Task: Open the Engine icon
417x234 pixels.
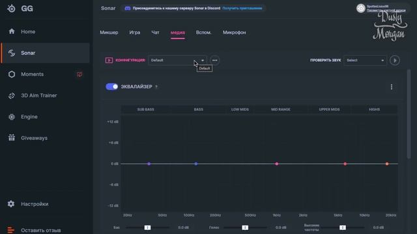Action: click(12, 117)
